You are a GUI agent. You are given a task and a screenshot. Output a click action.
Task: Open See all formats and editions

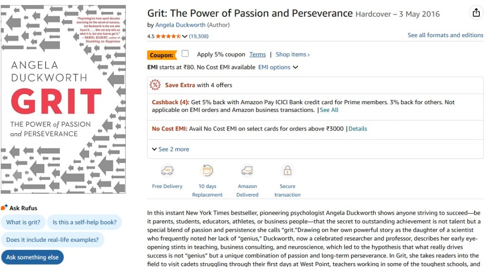point(445,35)
